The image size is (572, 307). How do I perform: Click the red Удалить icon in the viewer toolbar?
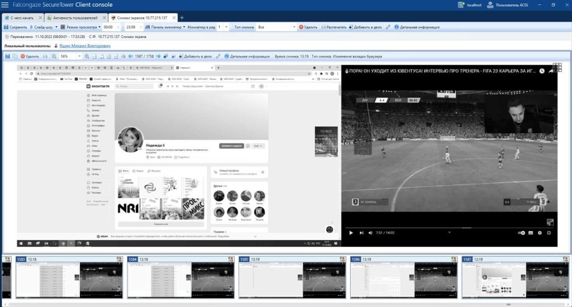coord(23,56)
